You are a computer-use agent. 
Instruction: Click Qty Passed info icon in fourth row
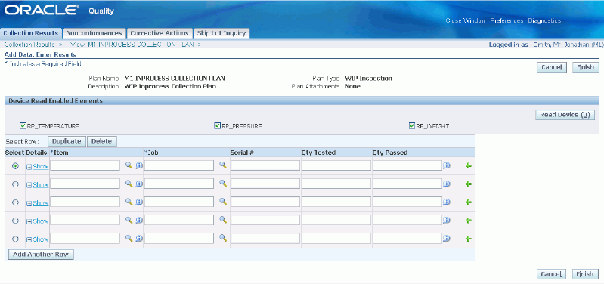point(447,220)
